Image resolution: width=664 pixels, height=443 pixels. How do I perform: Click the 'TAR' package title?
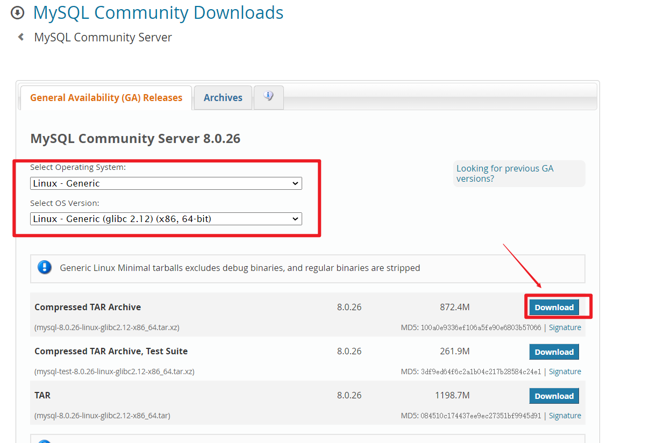pyautogui.click(x=42, y=396)
